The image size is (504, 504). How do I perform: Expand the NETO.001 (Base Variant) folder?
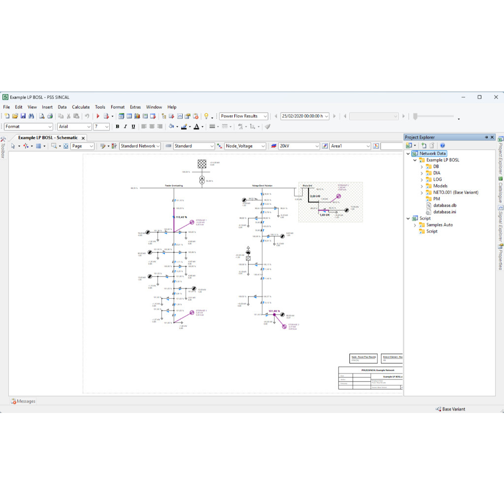(x=422, y=192)
